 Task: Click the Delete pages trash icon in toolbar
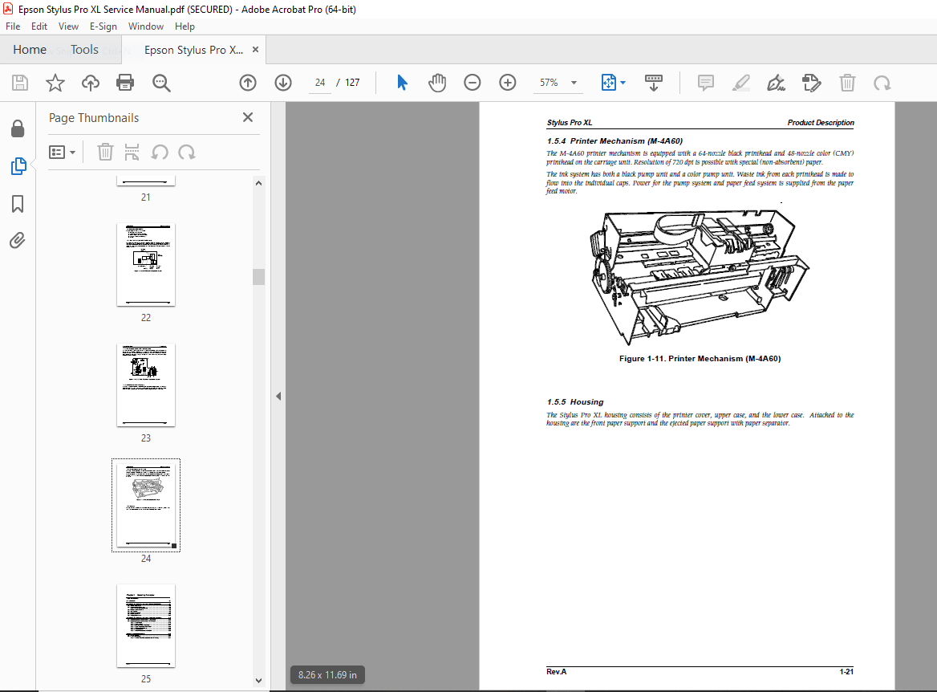click(x=847, y=83)
